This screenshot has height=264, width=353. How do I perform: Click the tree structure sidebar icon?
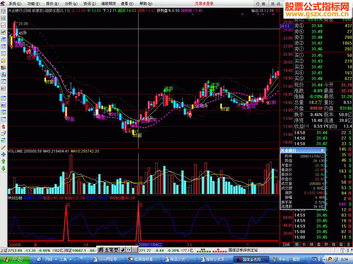coord(3,54)
